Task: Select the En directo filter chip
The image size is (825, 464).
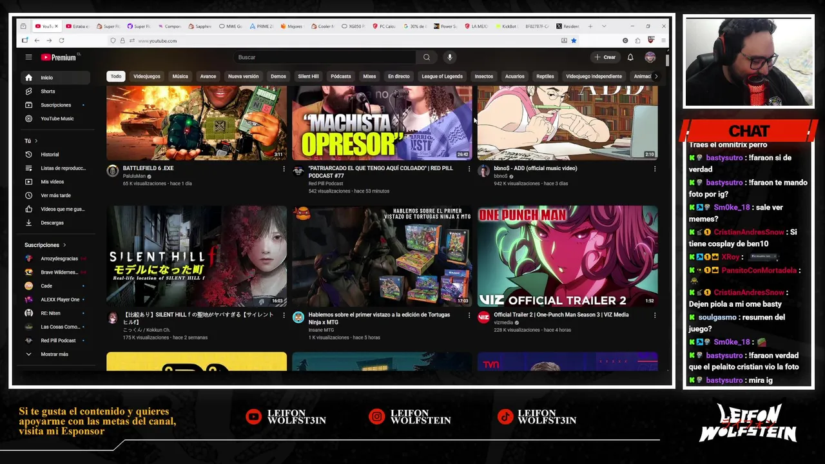Action: click(x=398, y=76)
